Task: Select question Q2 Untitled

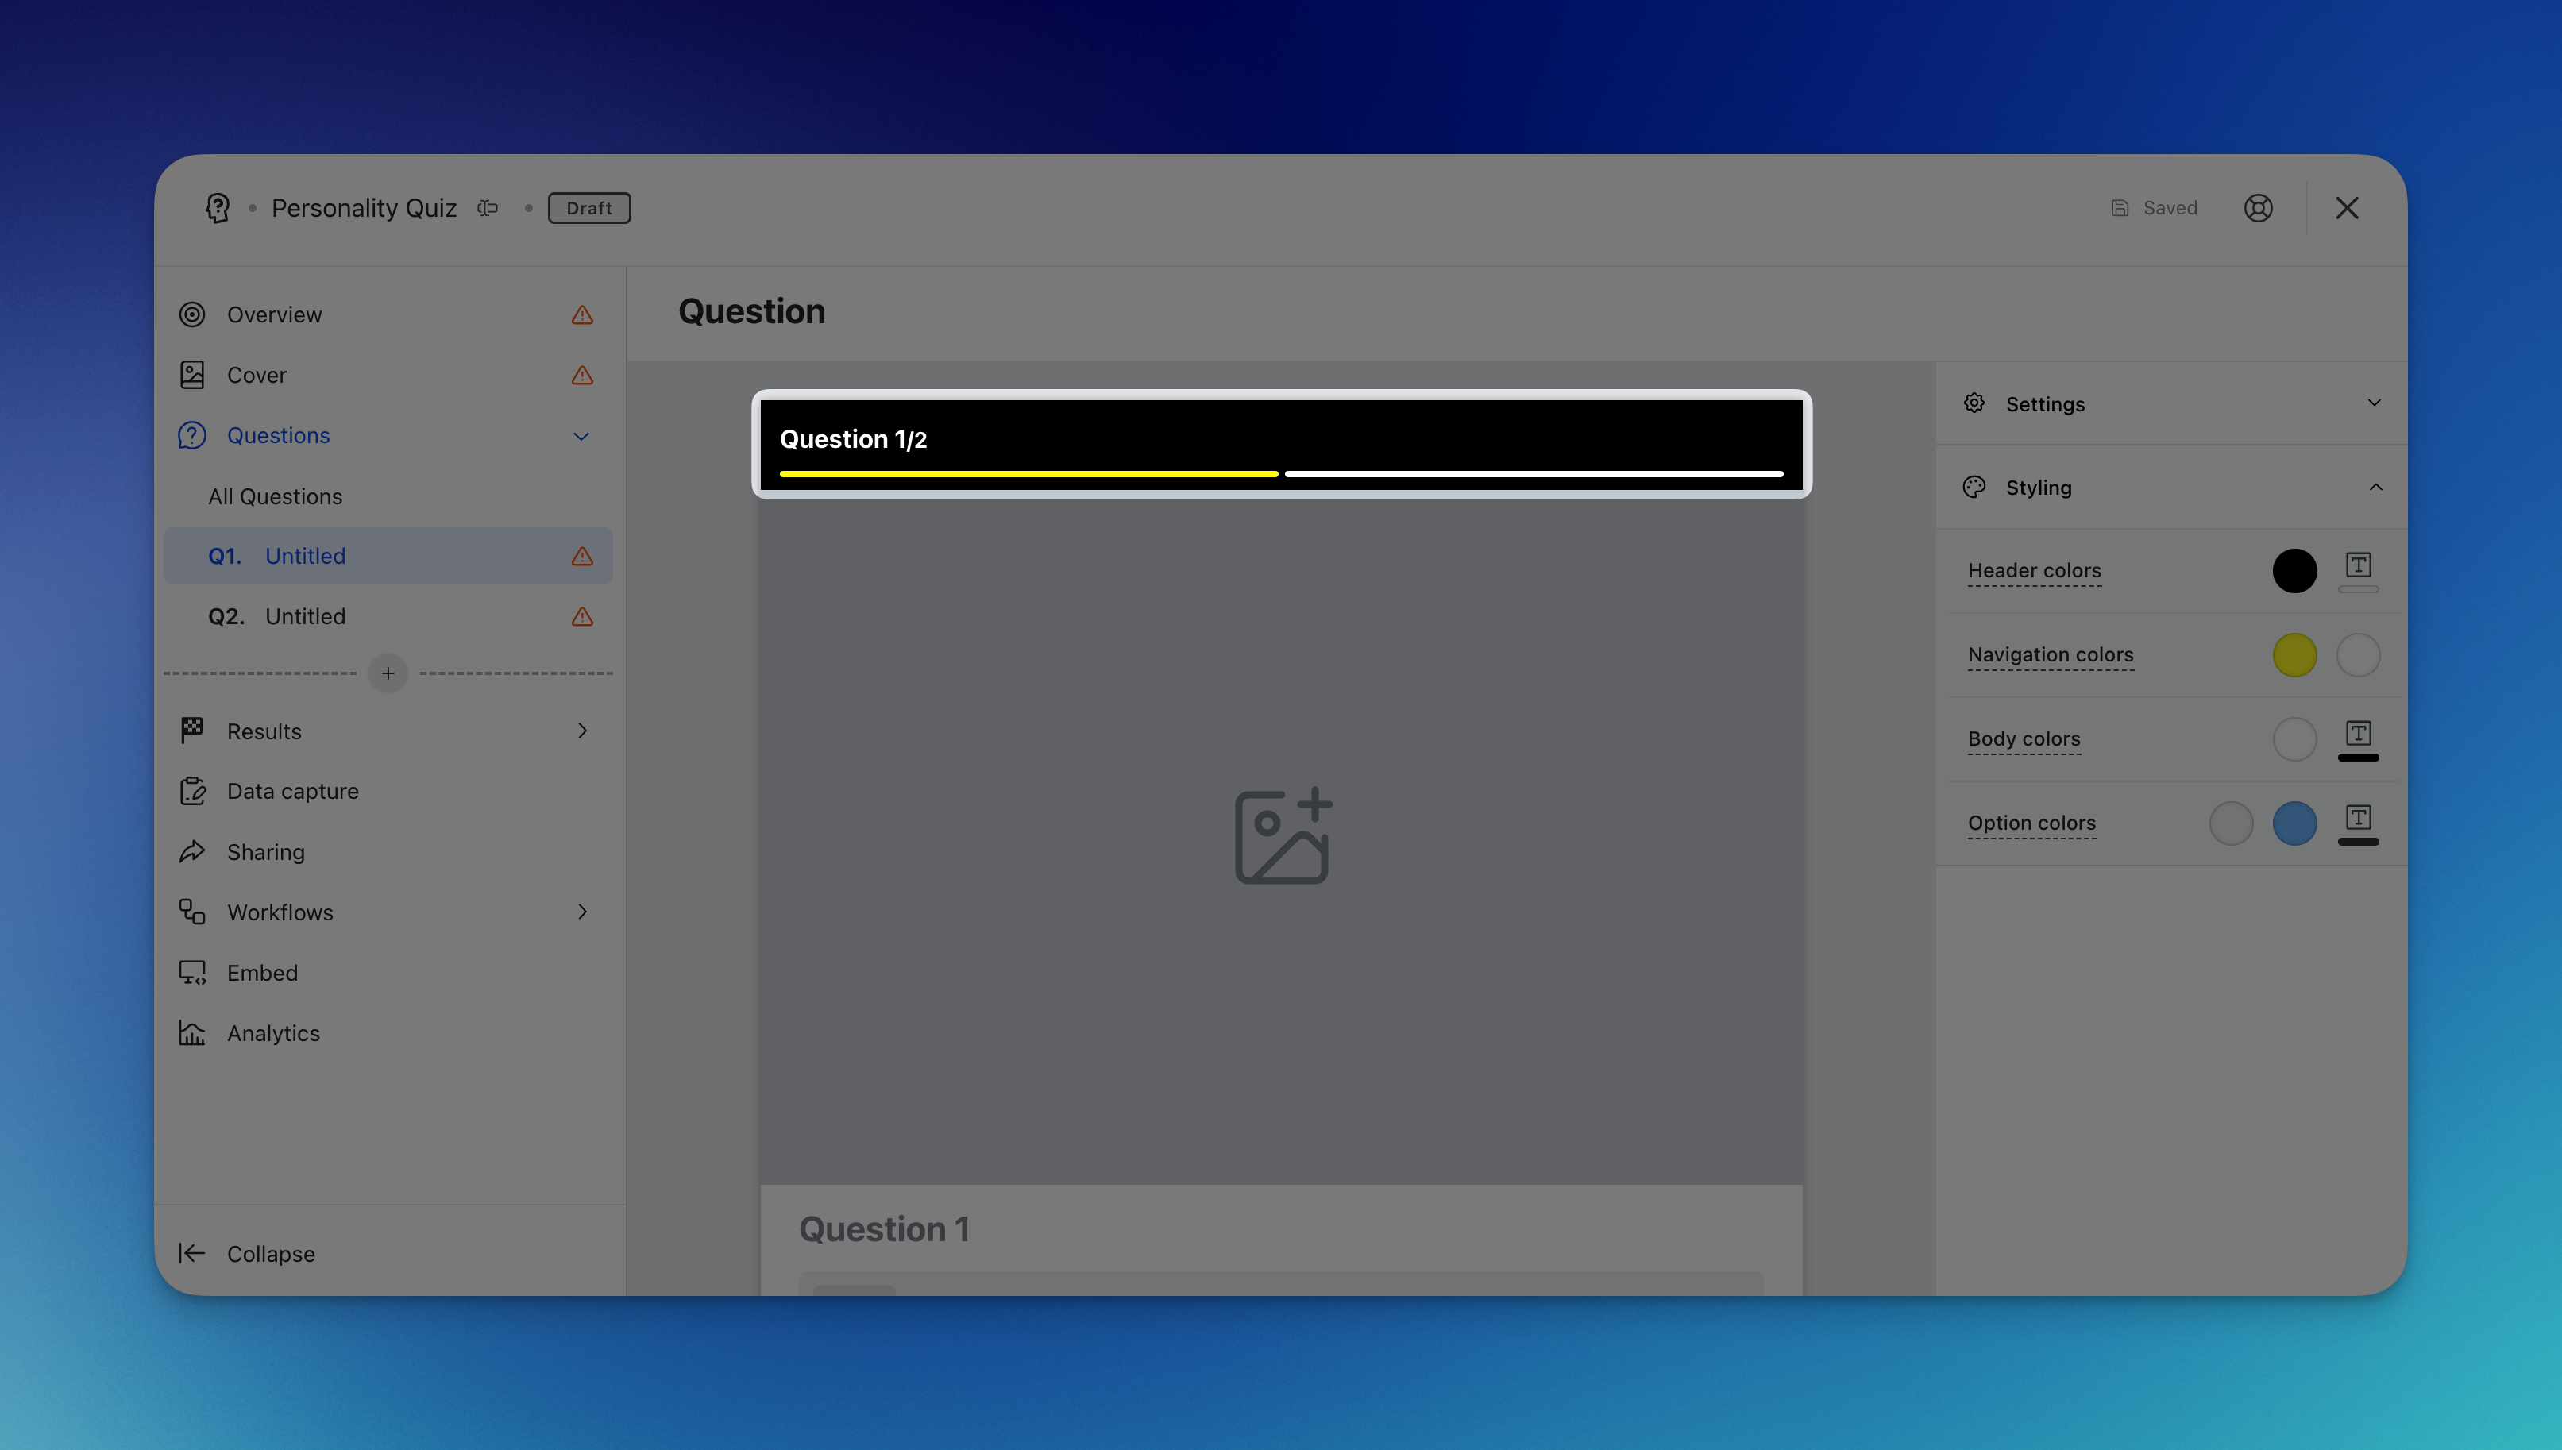Action: click(x=305, y=616)
